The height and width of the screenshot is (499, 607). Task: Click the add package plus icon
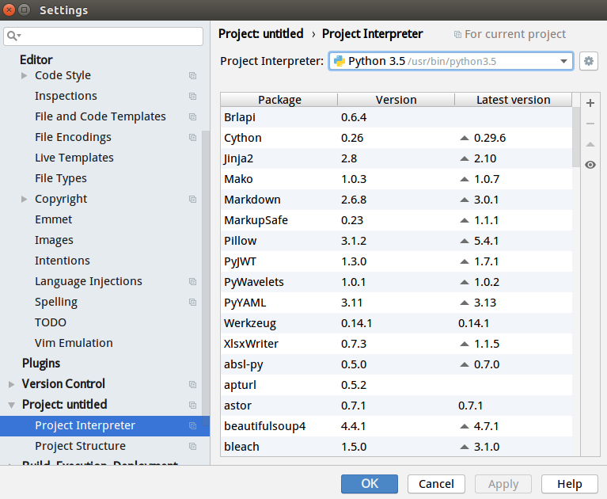pos(590,103)
